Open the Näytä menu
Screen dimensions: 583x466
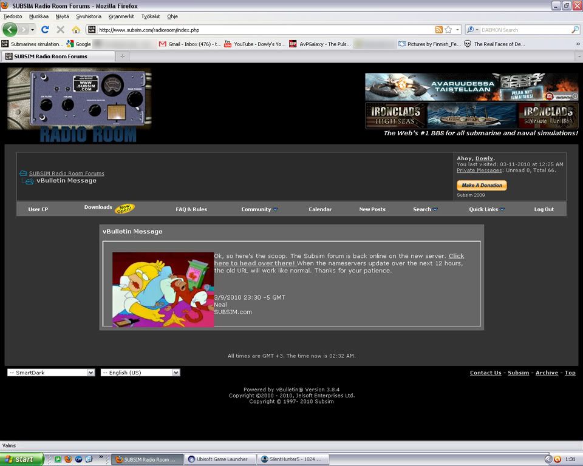click(x=62, y=16)
